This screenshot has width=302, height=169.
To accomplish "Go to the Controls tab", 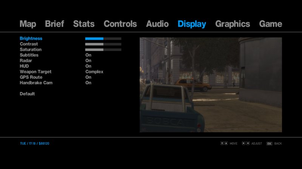I will [120, 24].
